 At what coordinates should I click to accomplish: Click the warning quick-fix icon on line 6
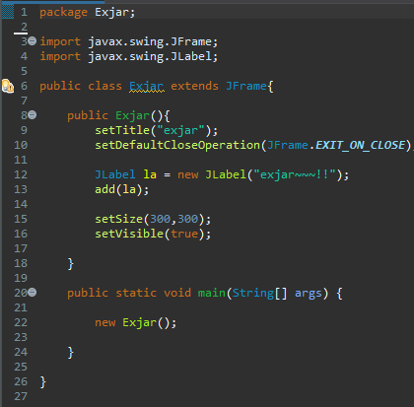click(8, 86)
